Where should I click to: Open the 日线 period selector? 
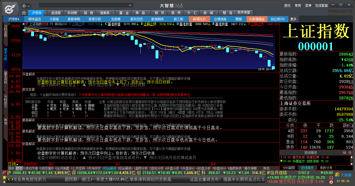13,164
